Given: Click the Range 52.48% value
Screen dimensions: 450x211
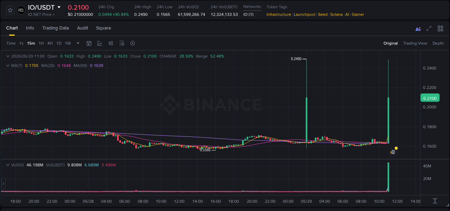Looking at the screenshot, I should coord(217,56).
